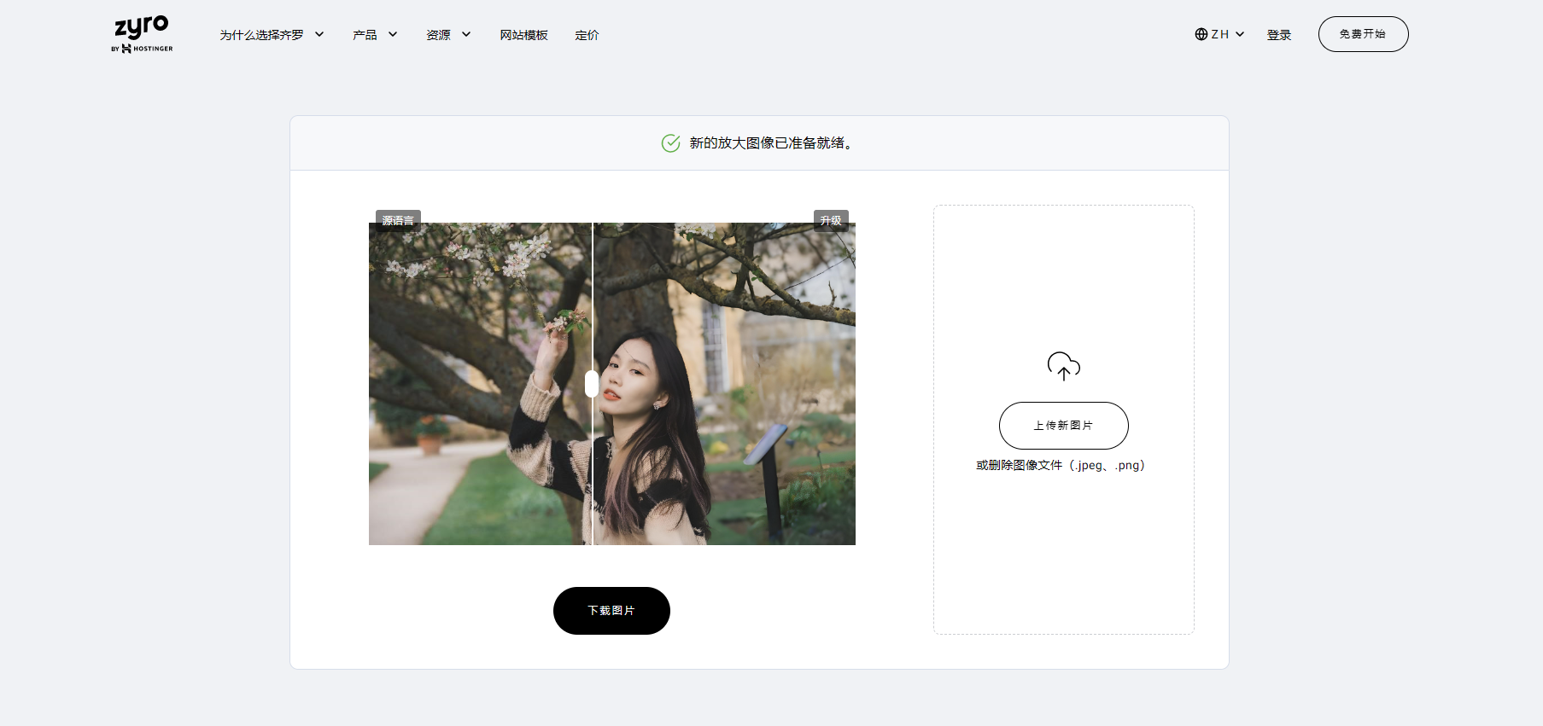Click the 源语言 label on the image

(398, 220)
